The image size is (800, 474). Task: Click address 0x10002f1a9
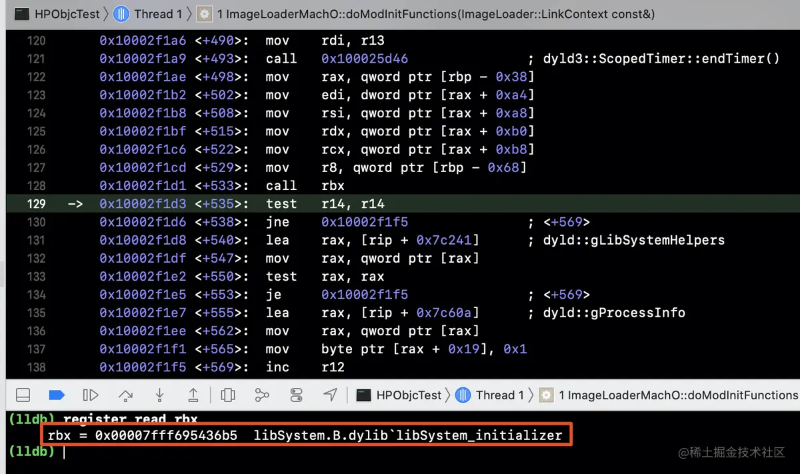143,59
